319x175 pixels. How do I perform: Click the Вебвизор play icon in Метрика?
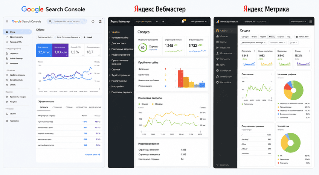tap(217, 47)
